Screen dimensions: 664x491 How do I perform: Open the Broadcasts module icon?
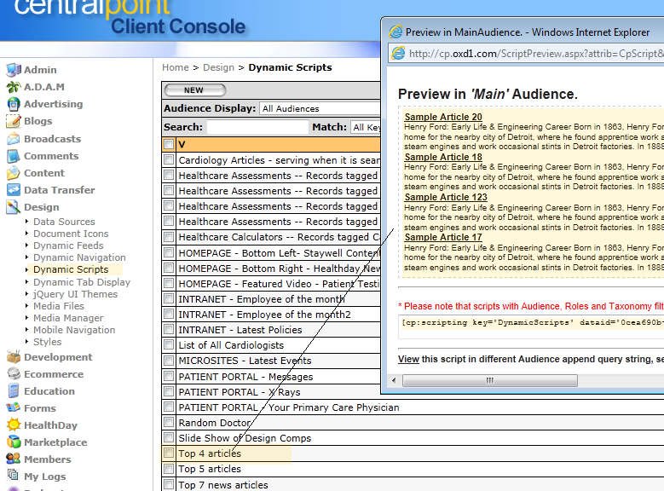13,139
